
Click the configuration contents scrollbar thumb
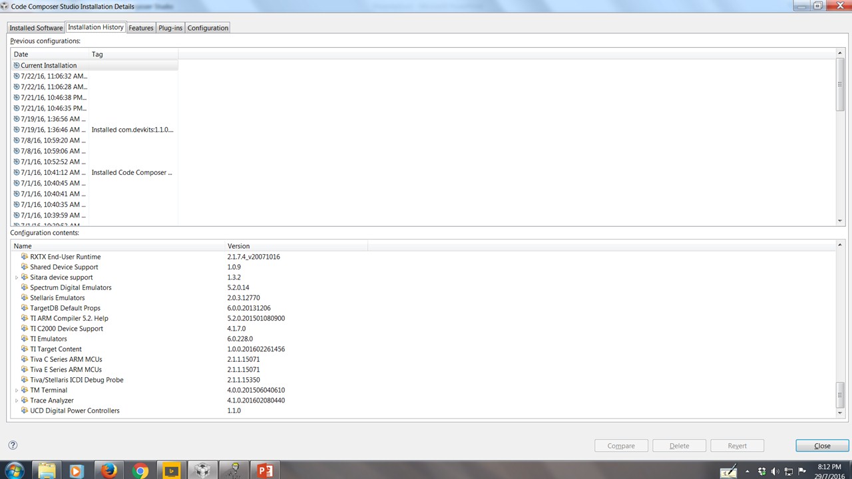pyautogui.click(x=840, y=395)
